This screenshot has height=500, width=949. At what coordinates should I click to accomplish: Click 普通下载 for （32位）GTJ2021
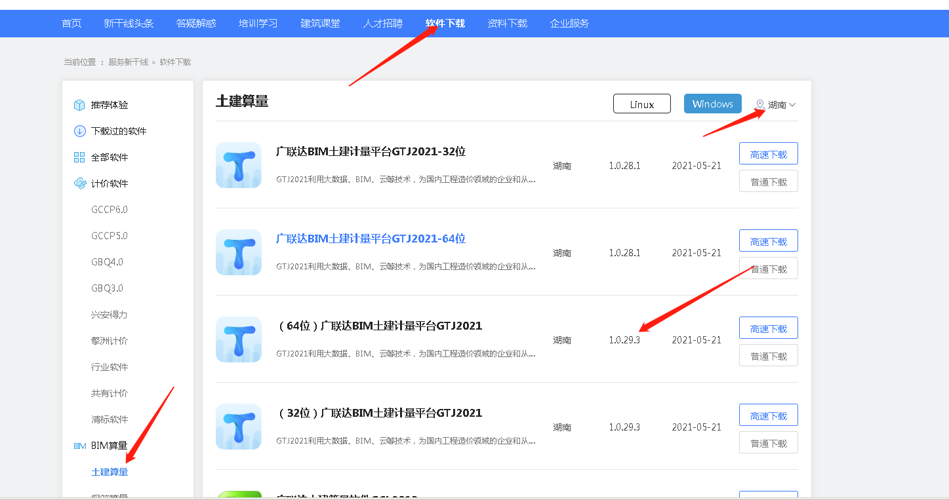pyautogui.click(x=769, y=442)
